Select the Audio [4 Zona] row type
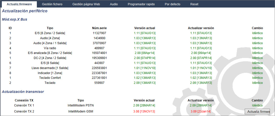The width and height of the screenshot is (275, 116). point(50,38)
